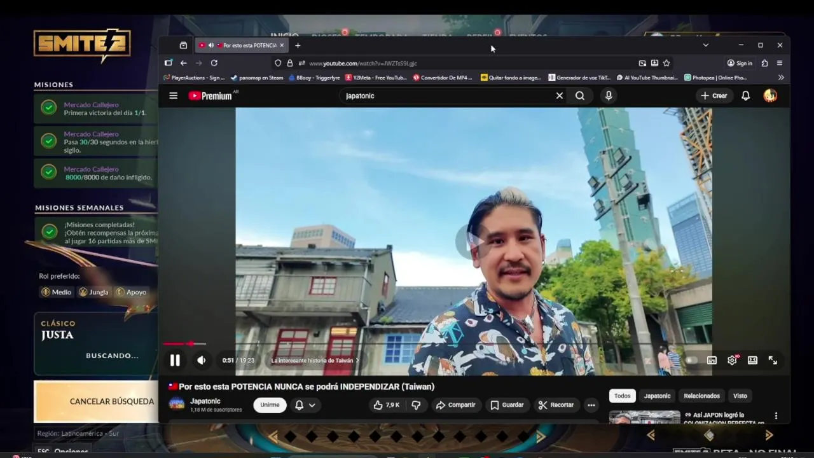The width and height of the screenshot is (814, 458).
Task: Open the Crear menu
Action: click(x=714, y=95)
